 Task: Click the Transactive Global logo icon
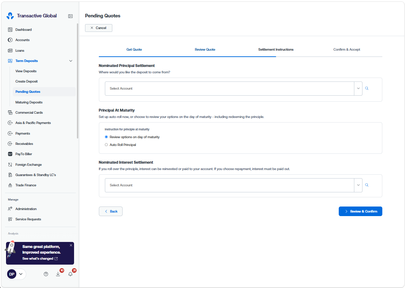10,16
